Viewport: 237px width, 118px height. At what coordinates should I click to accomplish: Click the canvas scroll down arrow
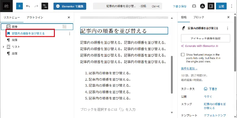[172, 112]
